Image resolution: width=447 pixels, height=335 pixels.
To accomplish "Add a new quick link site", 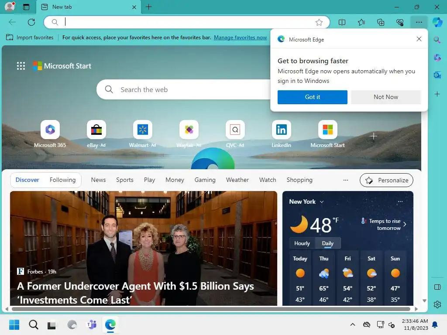I will point(374,136).
